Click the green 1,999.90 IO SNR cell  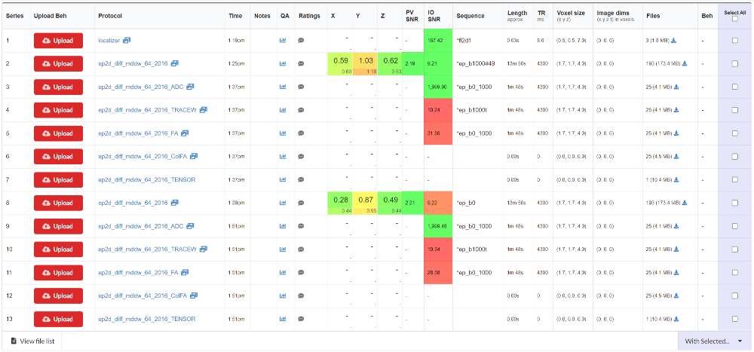pyautogui.click(x=438, y=87)
